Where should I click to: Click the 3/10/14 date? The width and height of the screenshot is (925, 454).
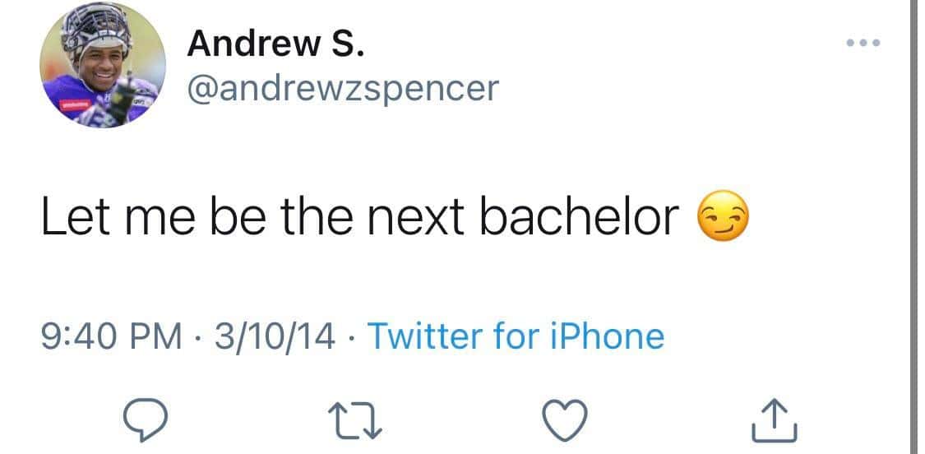tap(275, 336)
